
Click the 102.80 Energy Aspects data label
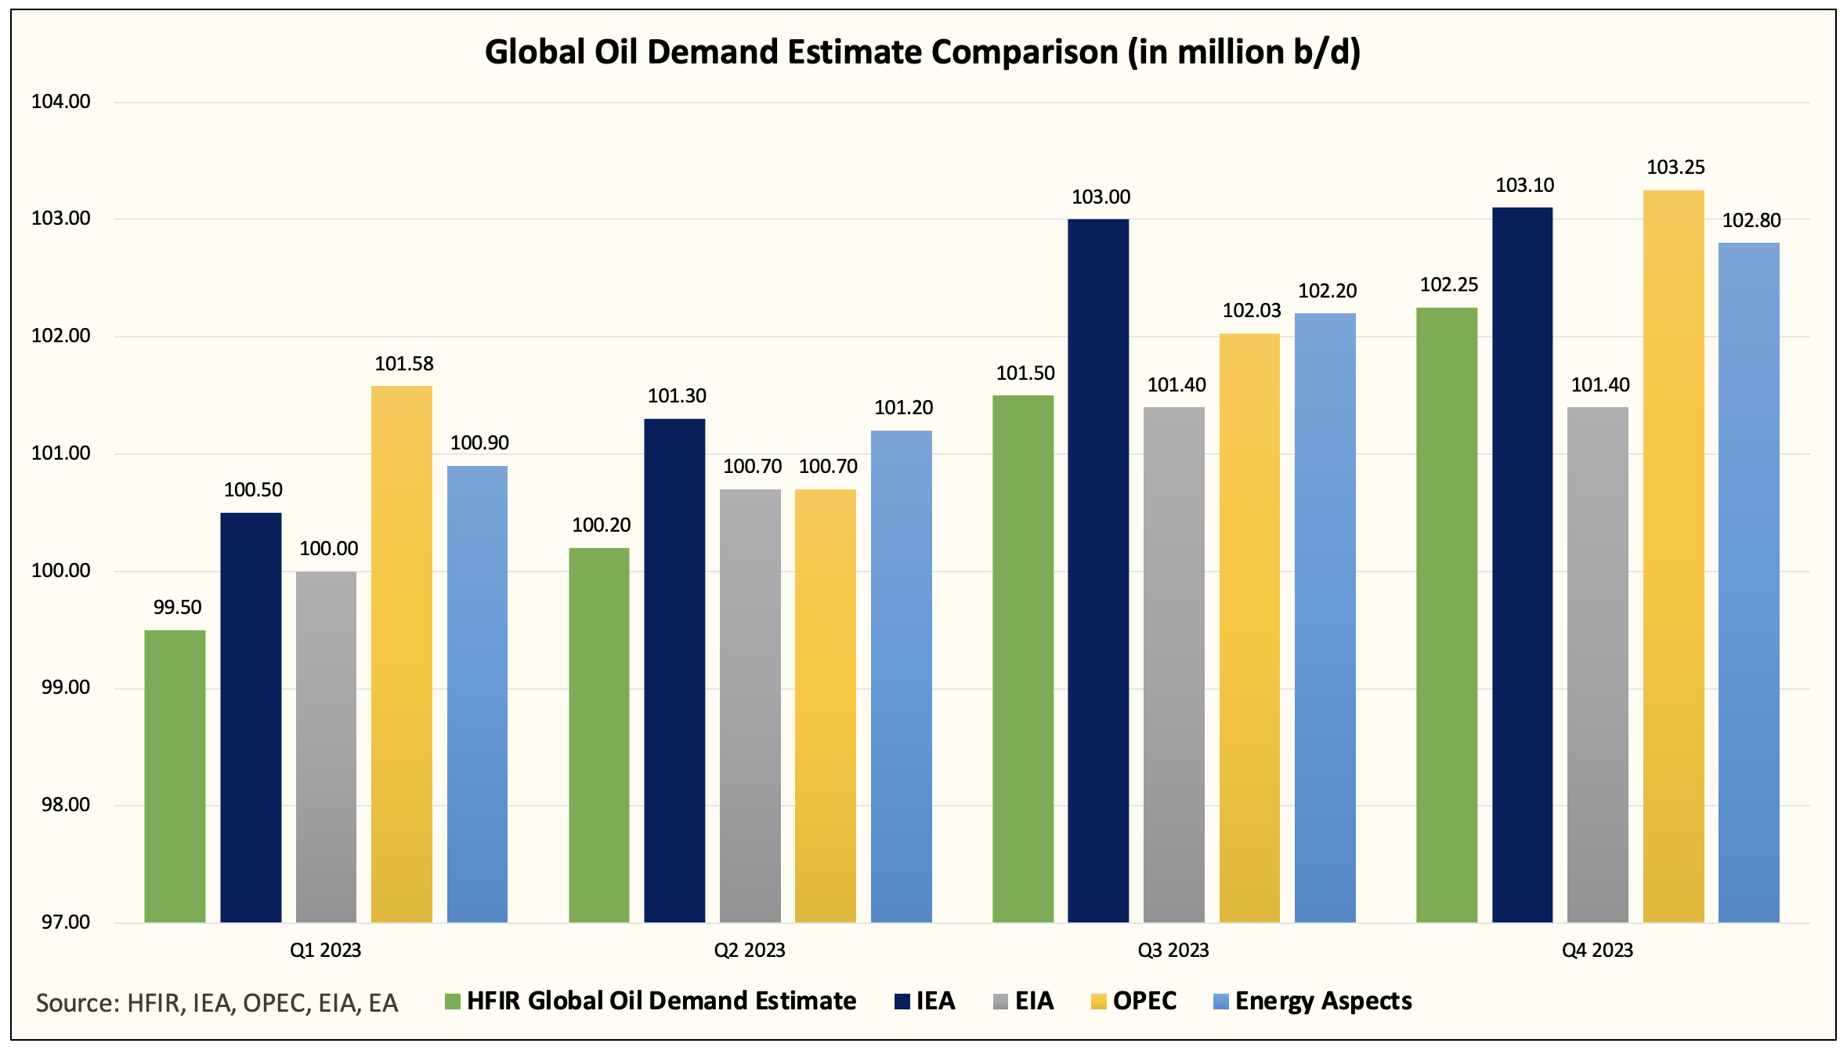(x=1751, y=221)
